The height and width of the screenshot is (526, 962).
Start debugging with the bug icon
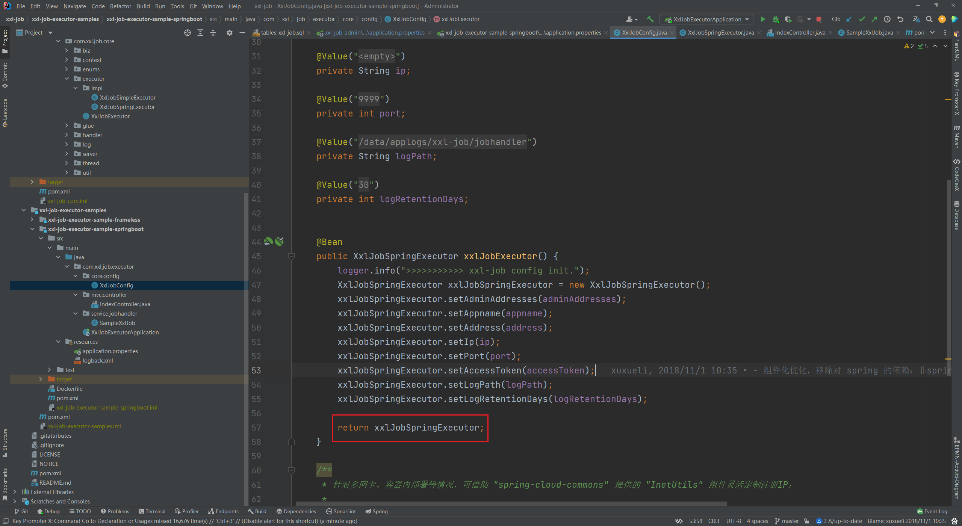[776, 19]
